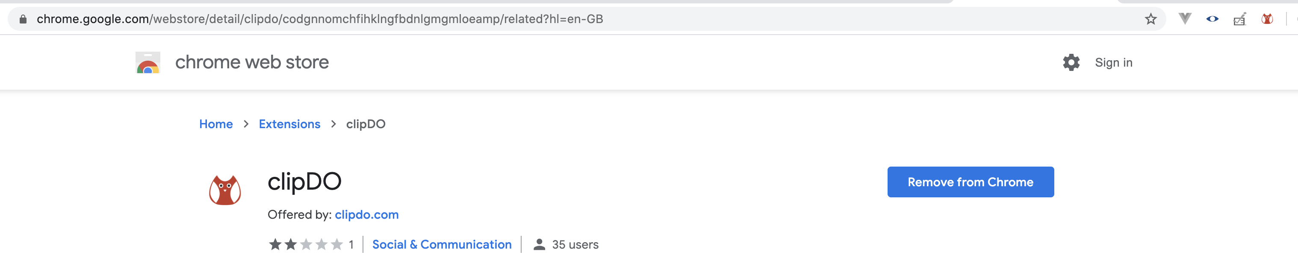
Task: Open the settings gear menu
Action: click(1071, 62)
